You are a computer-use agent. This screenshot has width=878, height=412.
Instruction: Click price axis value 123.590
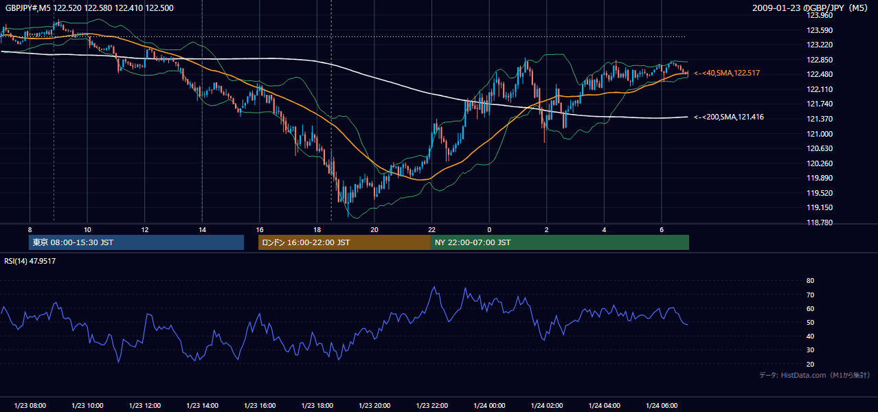tap(819, 30)
